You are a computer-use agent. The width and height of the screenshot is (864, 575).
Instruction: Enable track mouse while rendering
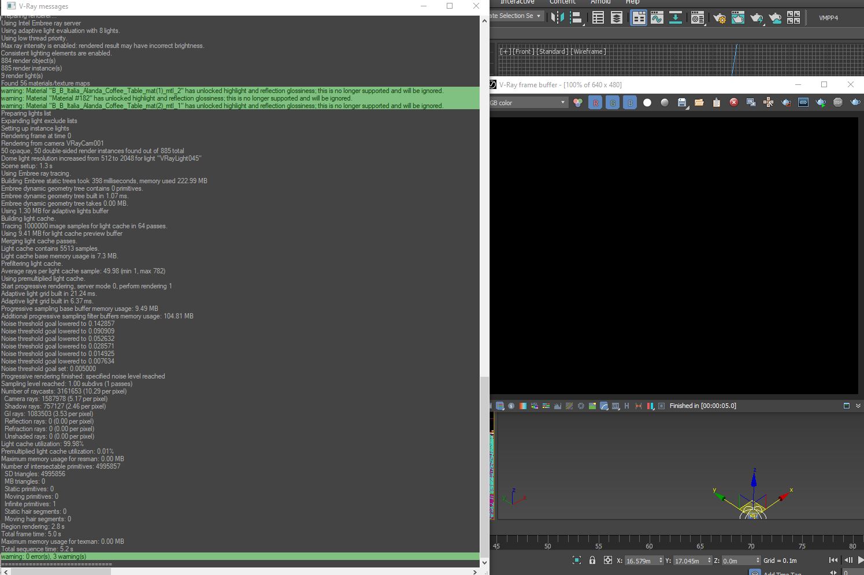point(769,103)
